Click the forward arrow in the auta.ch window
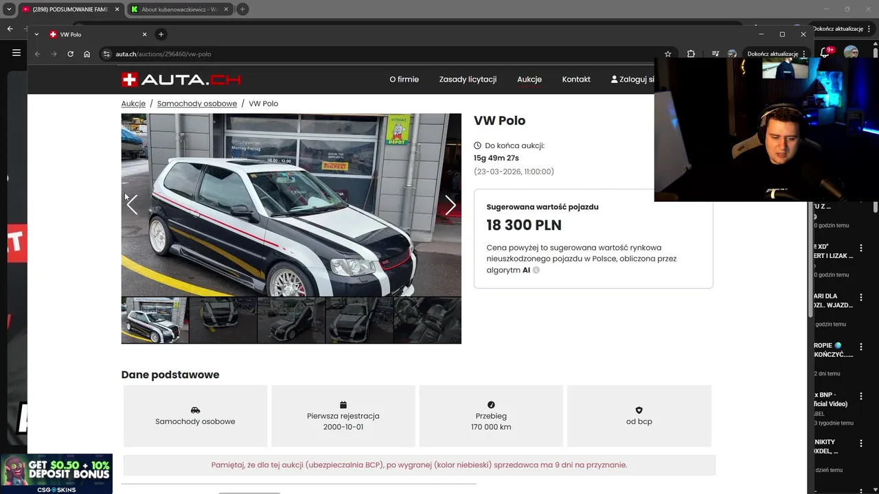This screenshot has width=879, height=494. click(x=54, y=54)
